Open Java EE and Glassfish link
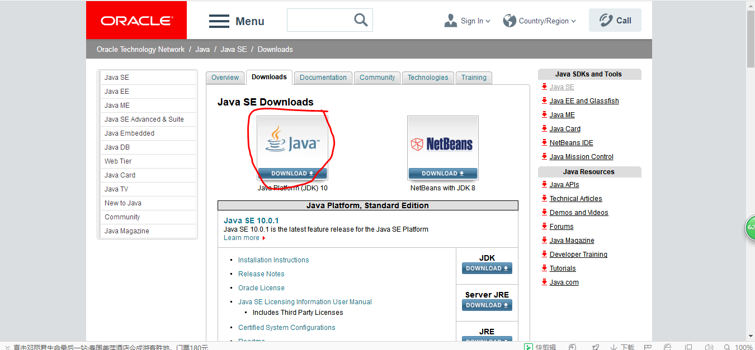Viewport: 755px width, 350px height. [584, 101]
